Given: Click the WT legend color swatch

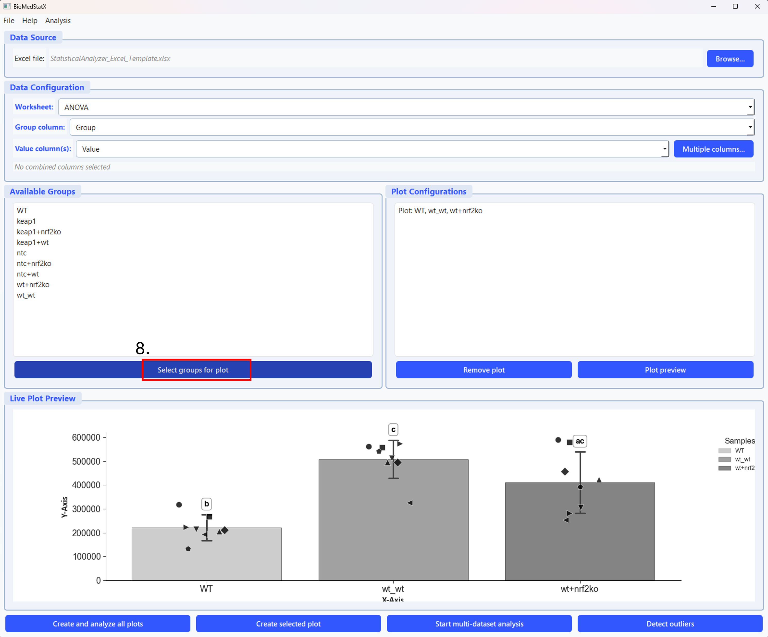Looking at the screenshot, I should pyautogui.click(x=724, y=451).
